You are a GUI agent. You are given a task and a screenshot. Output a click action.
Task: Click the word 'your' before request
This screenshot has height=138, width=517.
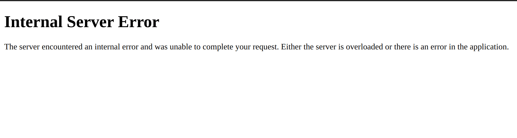(x=243, y=47)
